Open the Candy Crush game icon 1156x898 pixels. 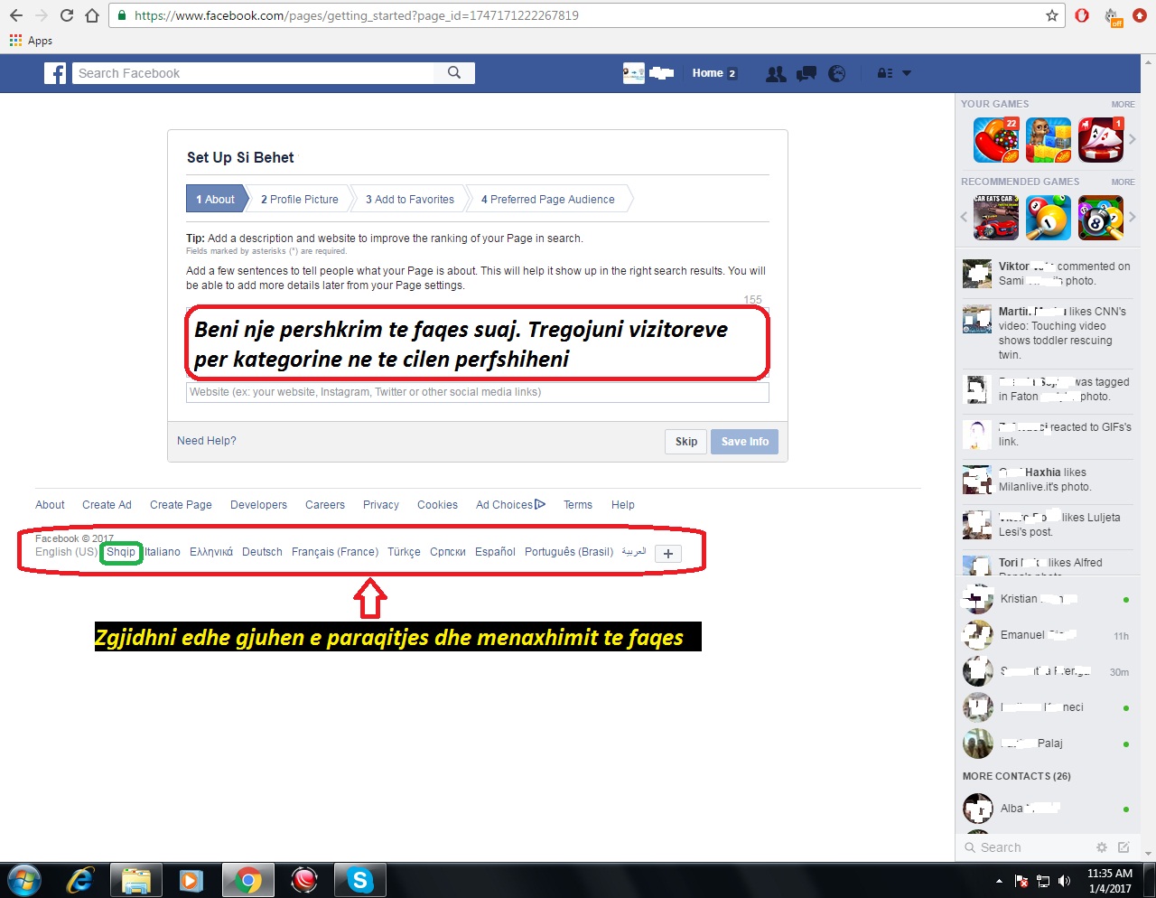click(996, 140)
